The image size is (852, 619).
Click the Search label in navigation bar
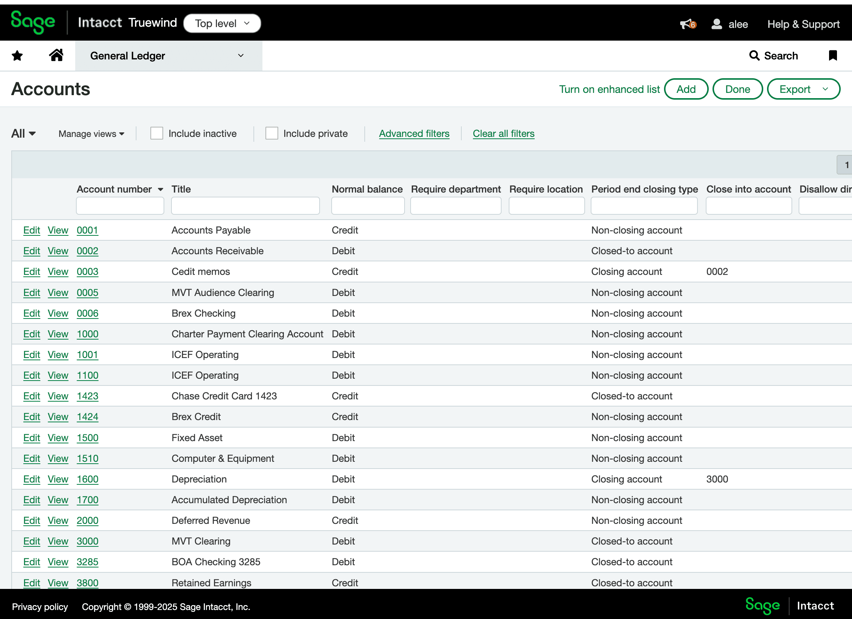point(781,56)
